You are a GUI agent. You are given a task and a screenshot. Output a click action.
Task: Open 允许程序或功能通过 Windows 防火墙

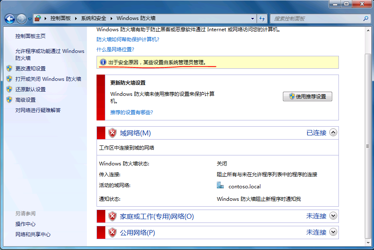pyautogui.click(x=50, y=55)
